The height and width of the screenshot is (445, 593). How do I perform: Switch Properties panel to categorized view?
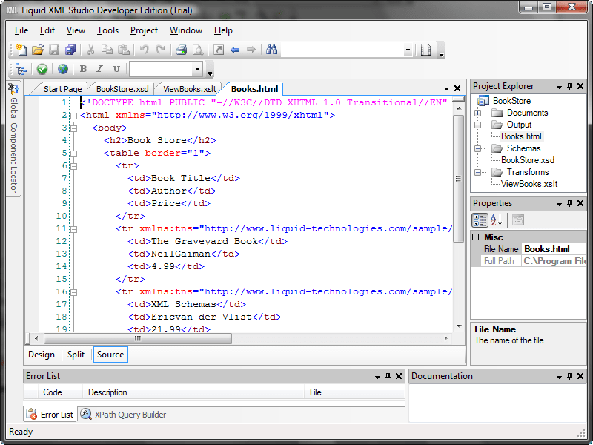[479, 220]
